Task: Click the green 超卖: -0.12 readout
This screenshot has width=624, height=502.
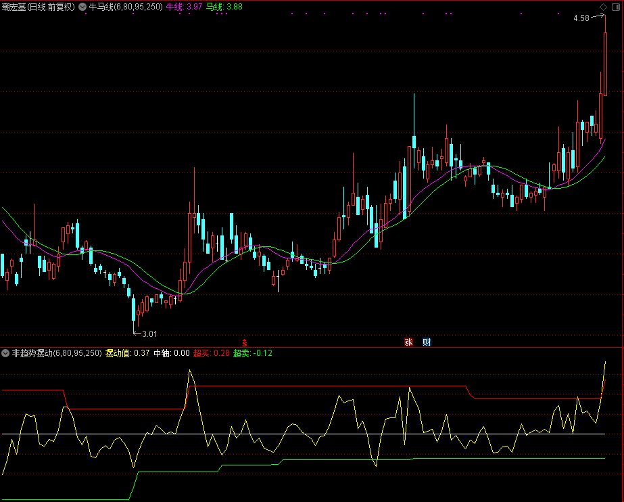Action: 253,353
